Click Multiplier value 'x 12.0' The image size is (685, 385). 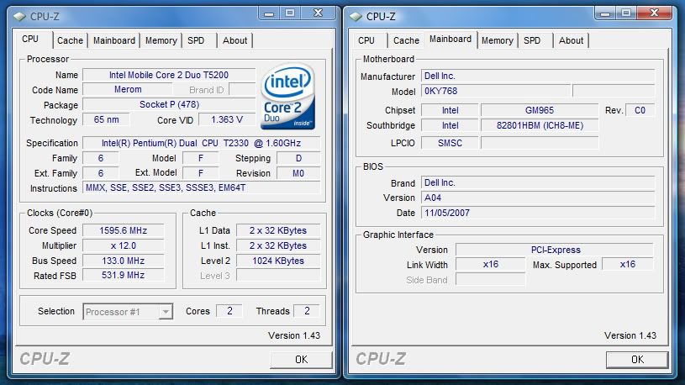pyautogui.click(x=124, y=245)
